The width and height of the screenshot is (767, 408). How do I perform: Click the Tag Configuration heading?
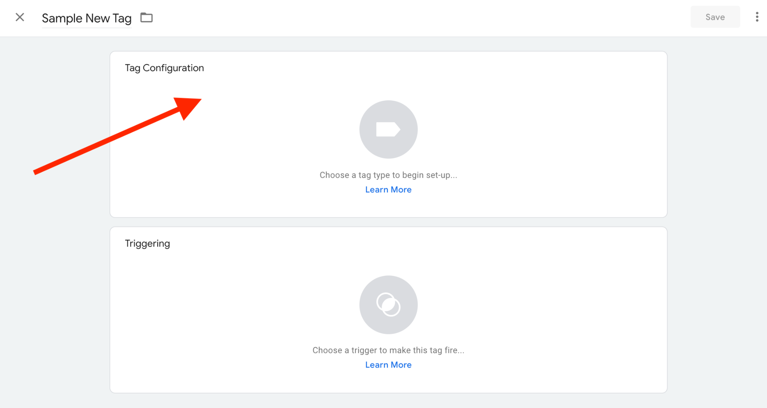pos(164,68)
